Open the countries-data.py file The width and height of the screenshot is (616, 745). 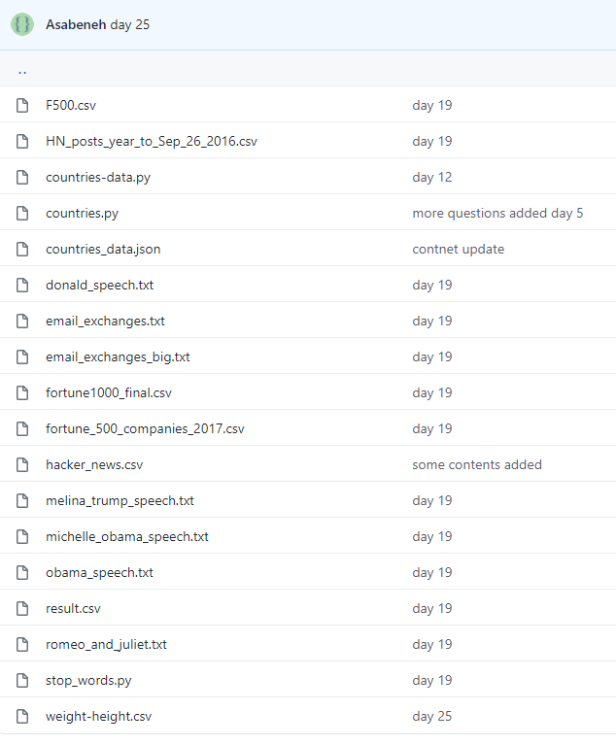pyautogui.click(x=98, y=177)
